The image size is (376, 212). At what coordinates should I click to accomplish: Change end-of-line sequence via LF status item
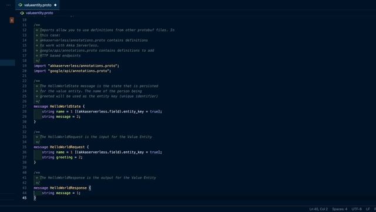pos(368,209)
